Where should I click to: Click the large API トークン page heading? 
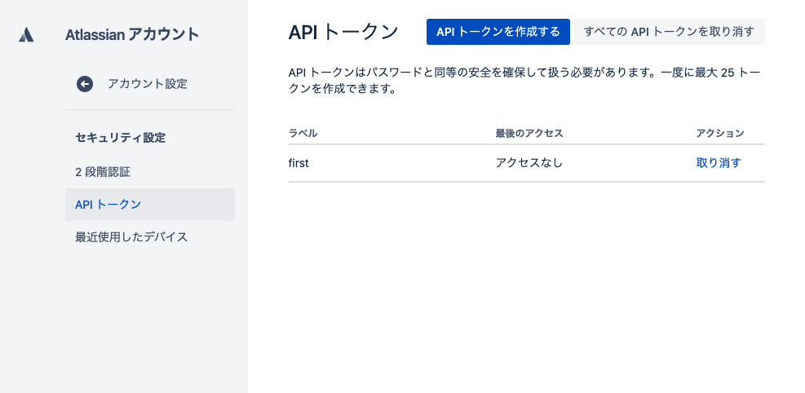pos(343,32)
